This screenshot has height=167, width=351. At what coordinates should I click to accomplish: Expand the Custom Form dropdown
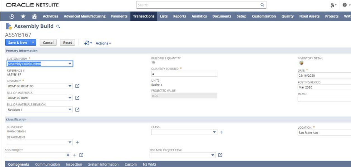pyautogui.click(x=70, y=64)
